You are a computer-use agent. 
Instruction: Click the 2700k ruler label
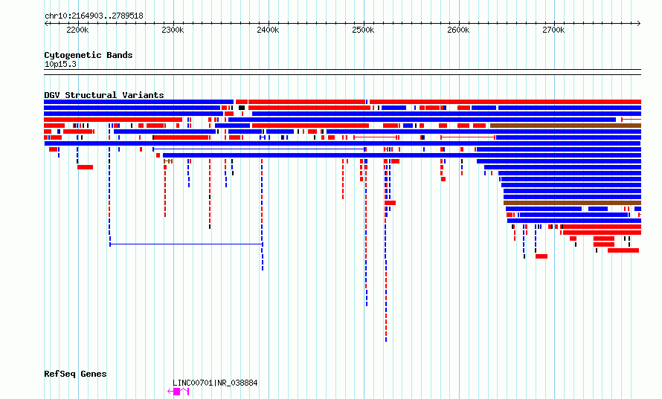point(553,30)
